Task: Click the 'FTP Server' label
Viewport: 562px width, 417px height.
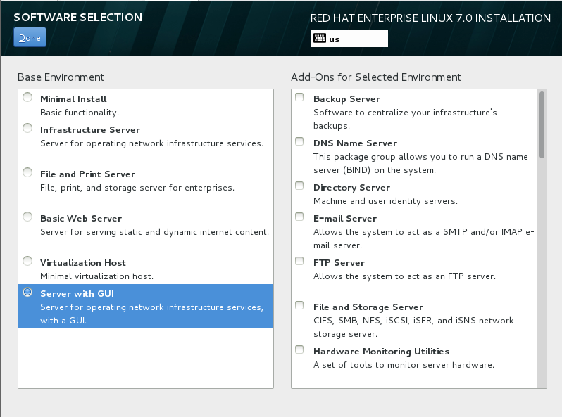Action: pos(339,263)
